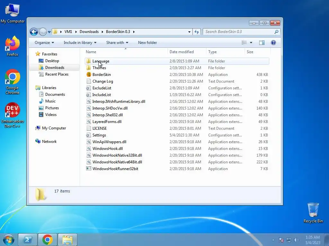Select Libraries in the navigation pane
The height and width of the screenshot is (246, 329).
click(x=49, y=88)
